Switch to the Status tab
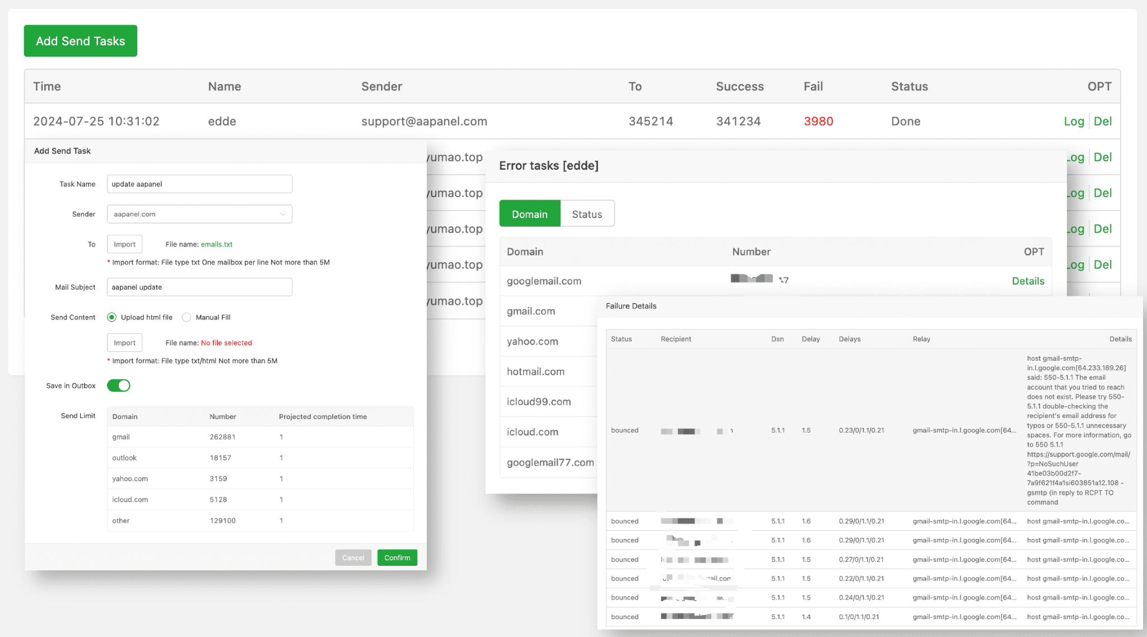This screenshot has height=637, width=1147. tap(587, 214)
